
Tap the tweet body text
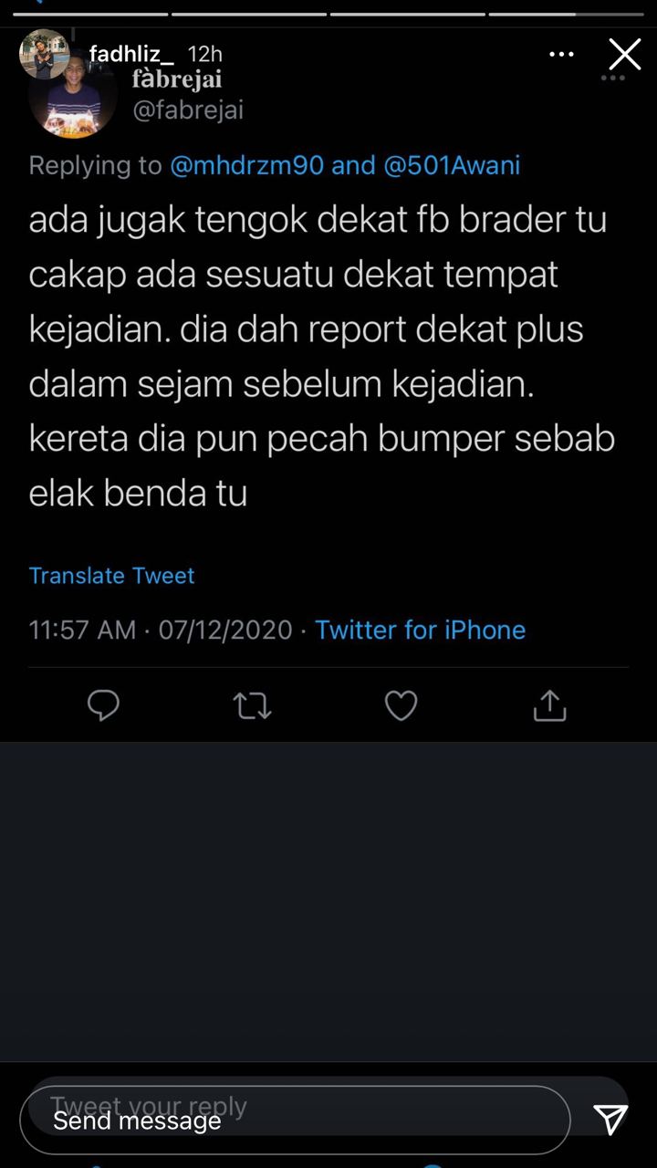(x=322, y=356)
